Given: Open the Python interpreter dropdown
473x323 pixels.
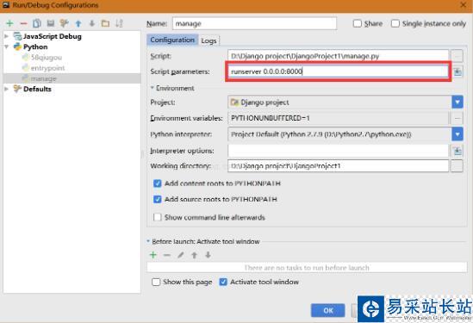Looking at the screenshot, I should pos(457,134).
